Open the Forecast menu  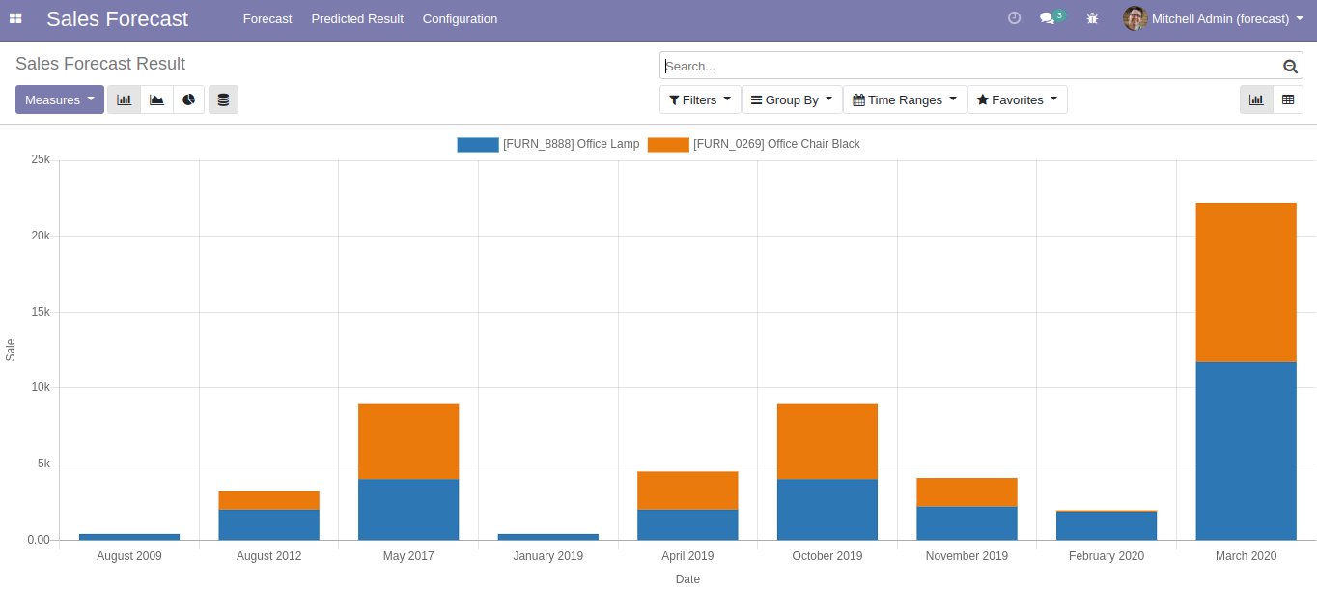pos(267,18)
